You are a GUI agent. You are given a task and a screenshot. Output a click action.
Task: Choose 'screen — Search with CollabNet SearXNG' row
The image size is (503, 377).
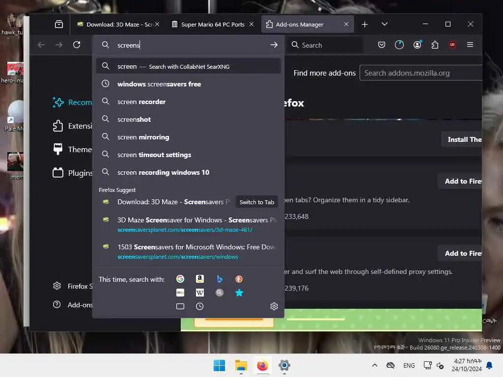188,66
